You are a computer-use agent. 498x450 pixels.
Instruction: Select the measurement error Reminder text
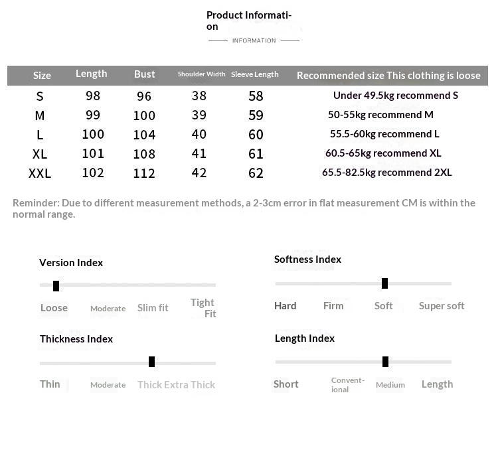point(244,208)
